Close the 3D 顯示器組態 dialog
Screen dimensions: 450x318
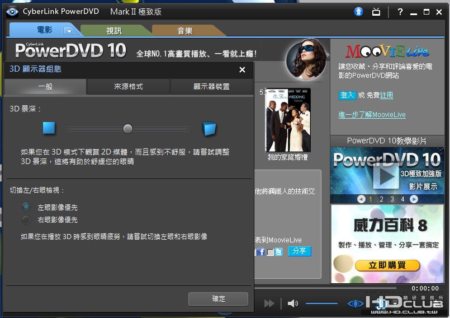click(x=242, y=69)
